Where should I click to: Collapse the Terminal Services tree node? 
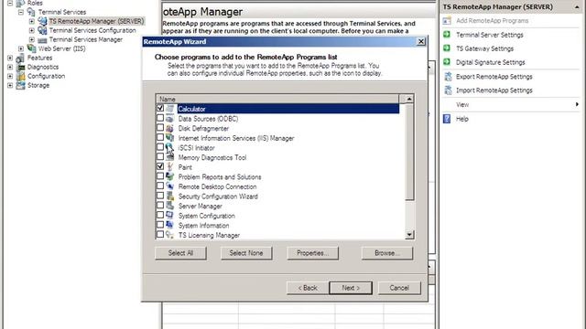pyautogui.click(x=21, y=12)
